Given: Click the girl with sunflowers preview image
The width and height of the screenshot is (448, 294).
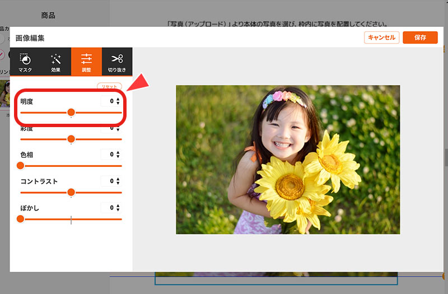Looking at the screenshot, I should [288, 160].
